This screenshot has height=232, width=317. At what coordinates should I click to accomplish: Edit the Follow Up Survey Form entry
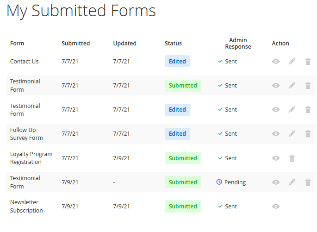point(292,134)
